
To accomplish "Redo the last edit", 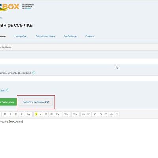I will point(100,114).
